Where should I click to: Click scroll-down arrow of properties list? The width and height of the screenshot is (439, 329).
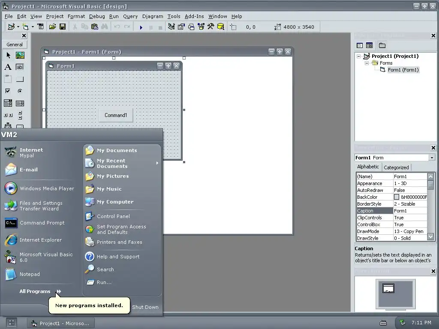(x=430, y=237)
